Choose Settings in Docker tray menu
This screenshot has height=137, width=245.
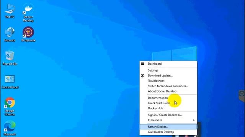[x=168, y=70]
